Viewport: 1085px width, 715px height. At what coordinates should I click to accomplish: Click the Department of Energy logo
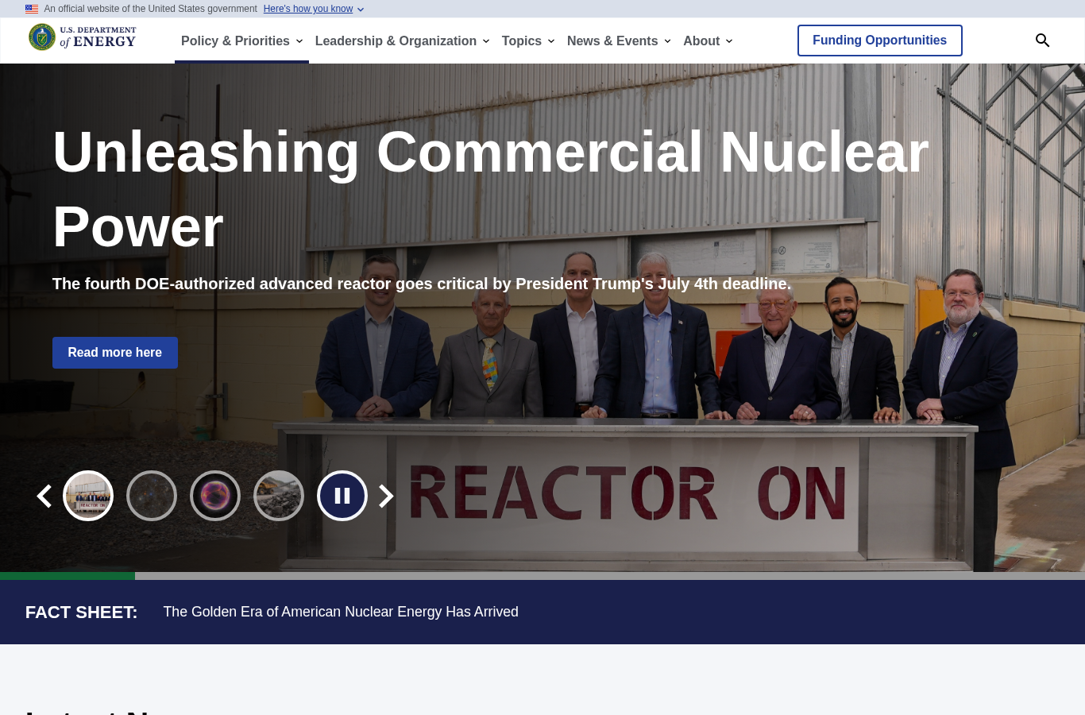(x=83, y=37)
